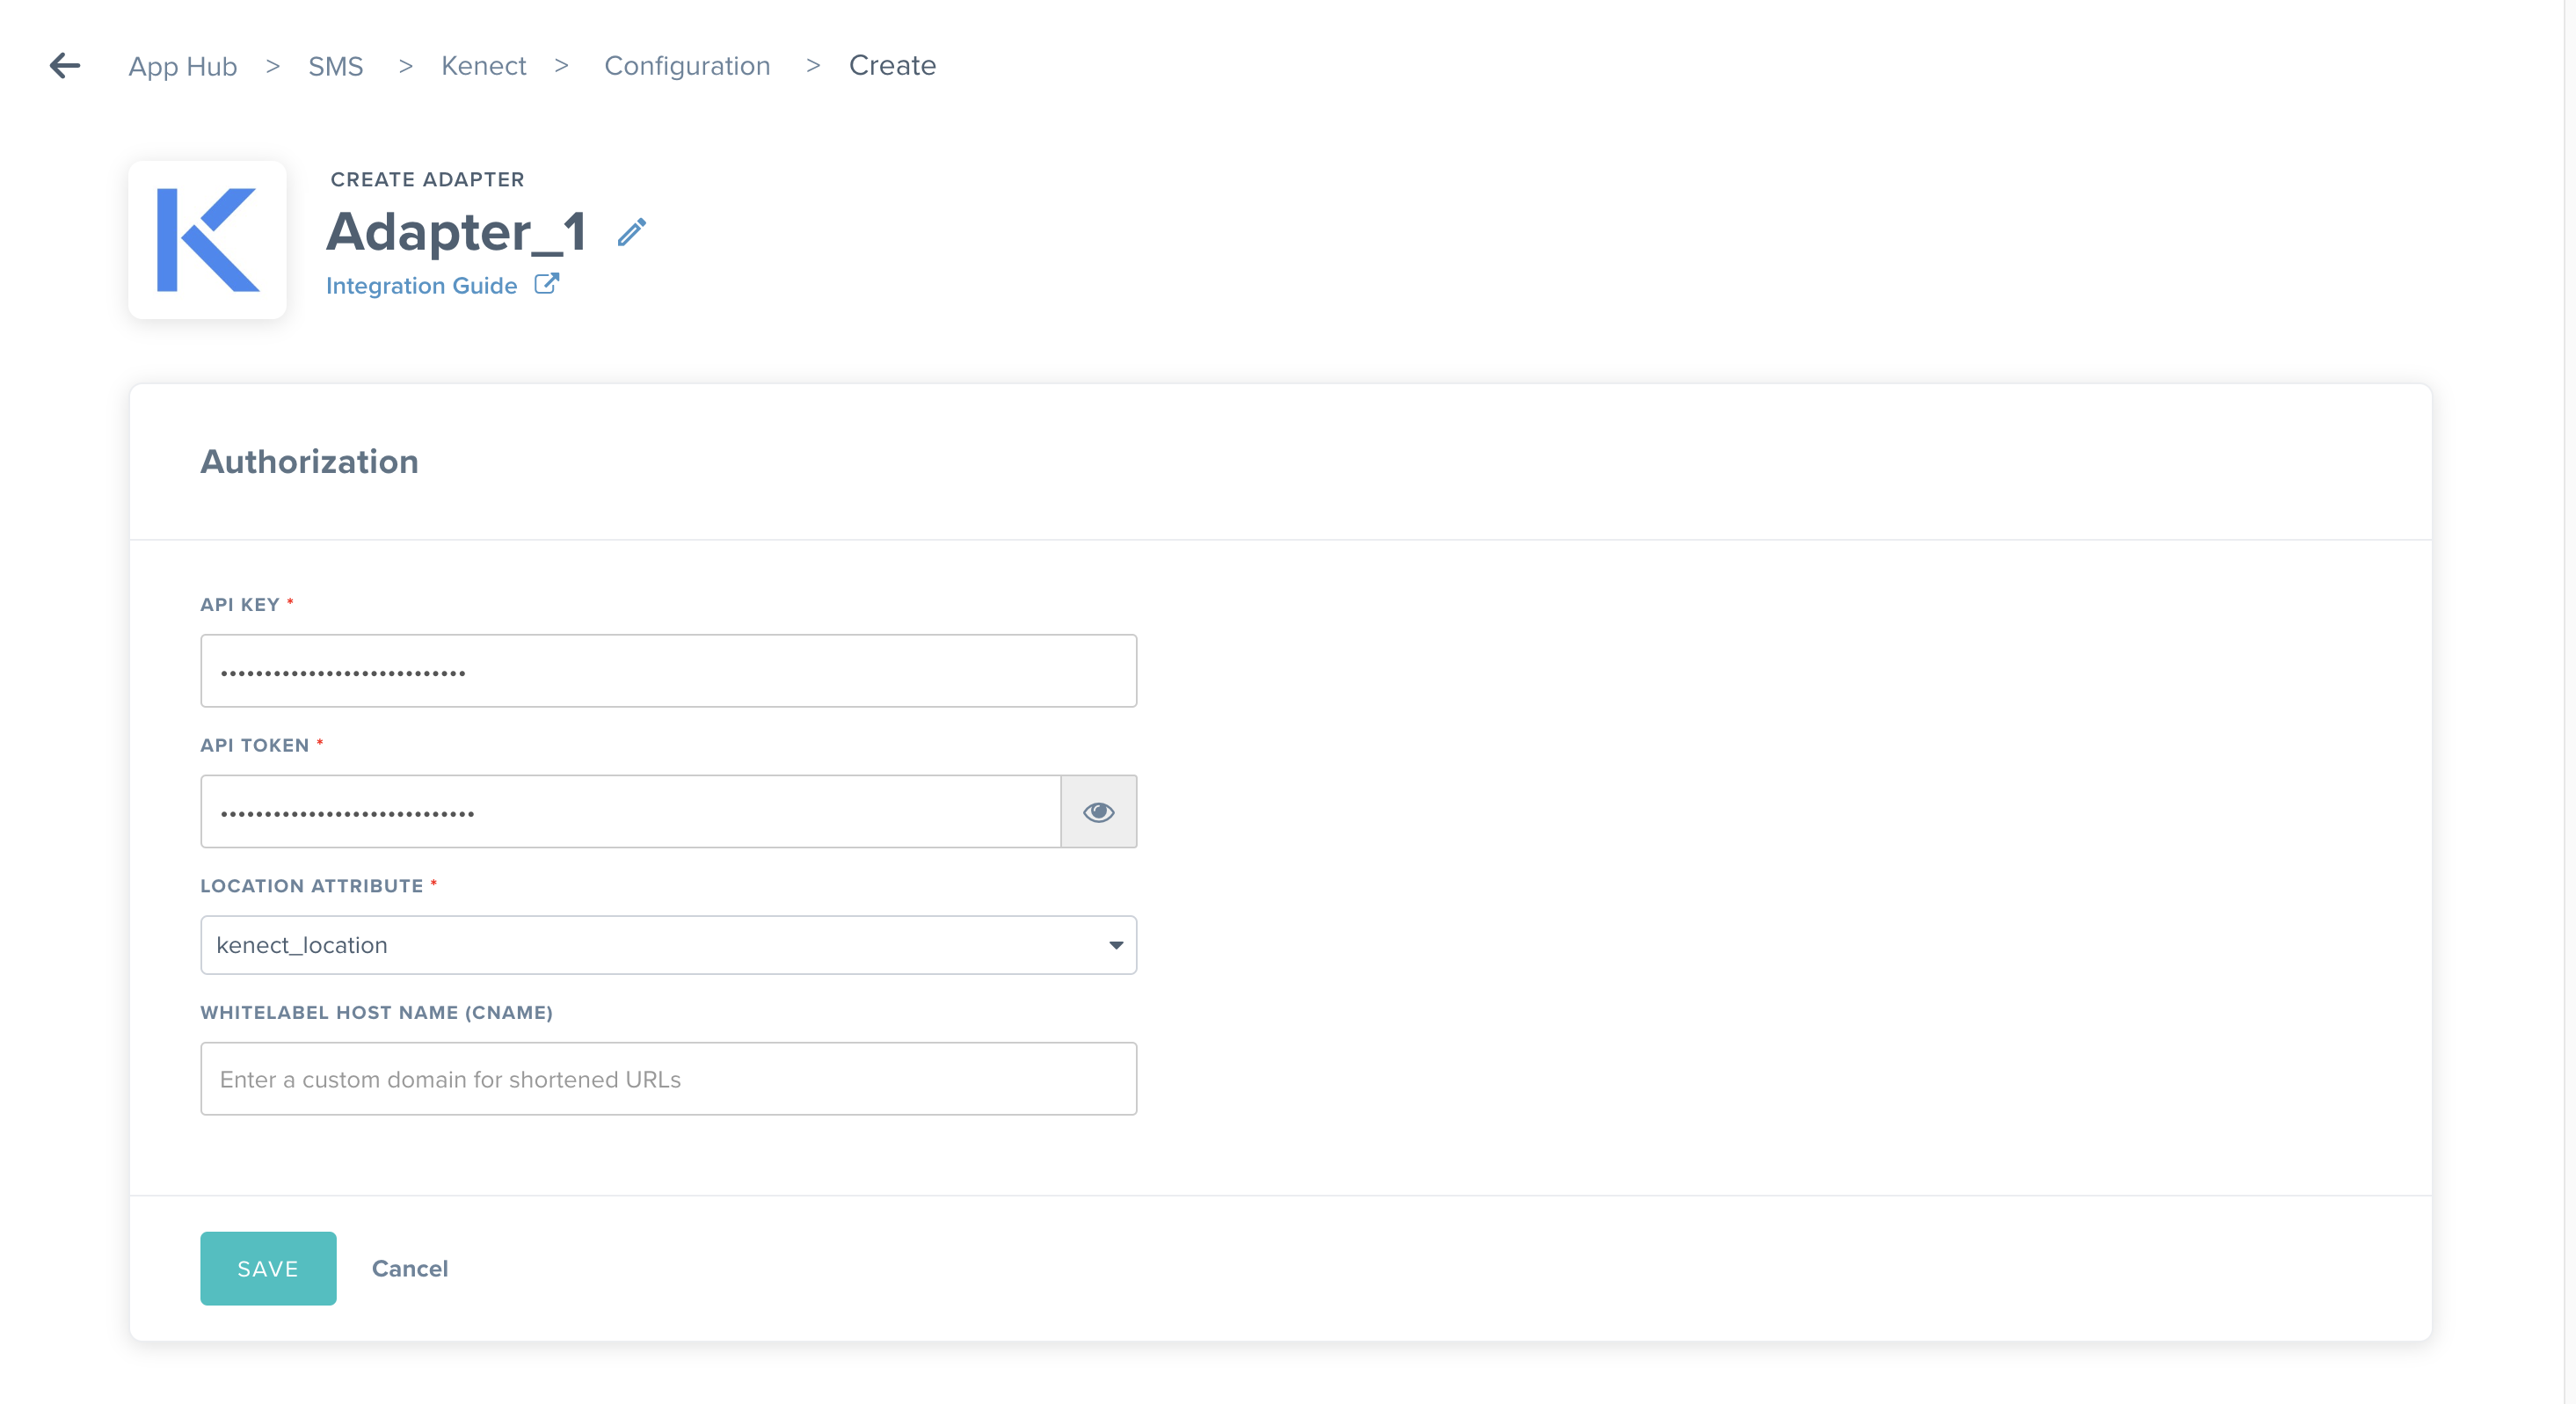Screen dimensions: 2576x1404
Task: Open the Integration Guide link
Action: point(421,286)
